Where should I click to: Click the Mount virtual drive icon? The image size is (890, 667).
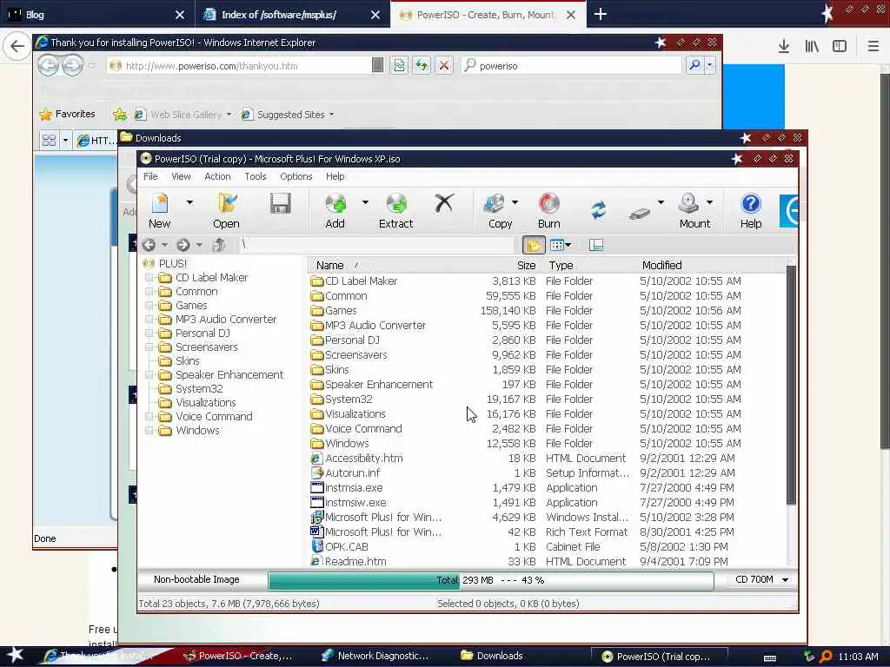pos(688,203)
